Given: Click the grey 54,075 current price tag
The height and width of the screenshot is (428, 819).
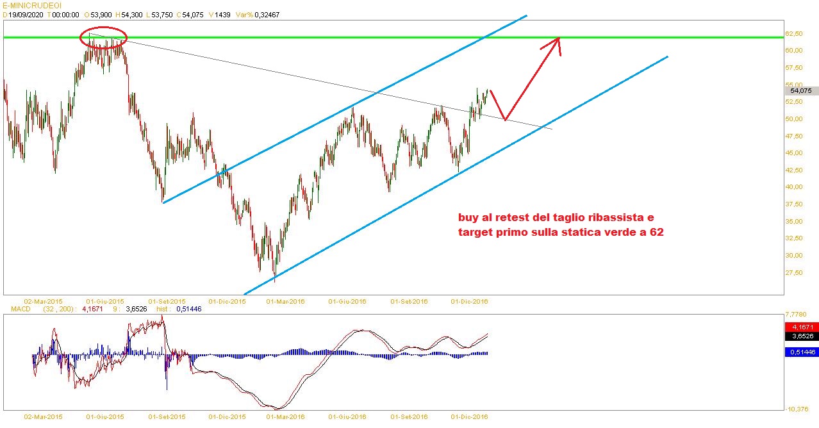Looking at the screenshot, I should (x=800, y=91).
